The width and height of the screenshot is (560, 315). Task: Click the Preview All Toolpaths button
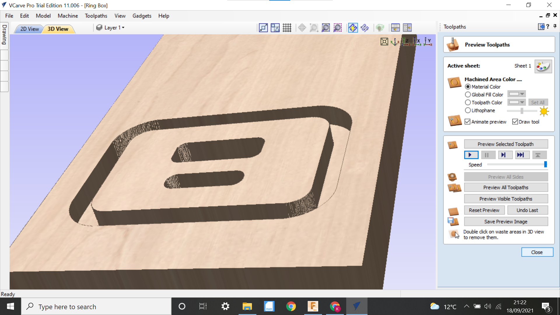506,187
